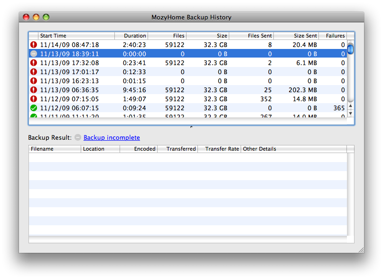Viewport: 383px width, 279px height.
Task: Click error icon on 11/13/09 06:36:35 row
Action: (x=34, y=90)
